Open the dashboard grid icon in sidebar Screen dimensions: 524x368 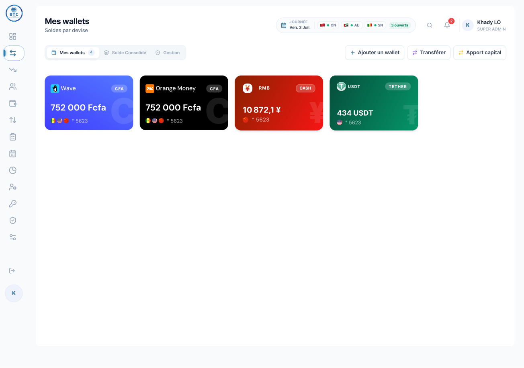click(13, 37)
